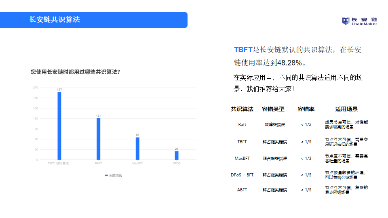This screenshot has width=388, height=218.
Task: Select the chart question title 您使用长安链时都用过哪些共识算法?
Action: coord(75,72)
